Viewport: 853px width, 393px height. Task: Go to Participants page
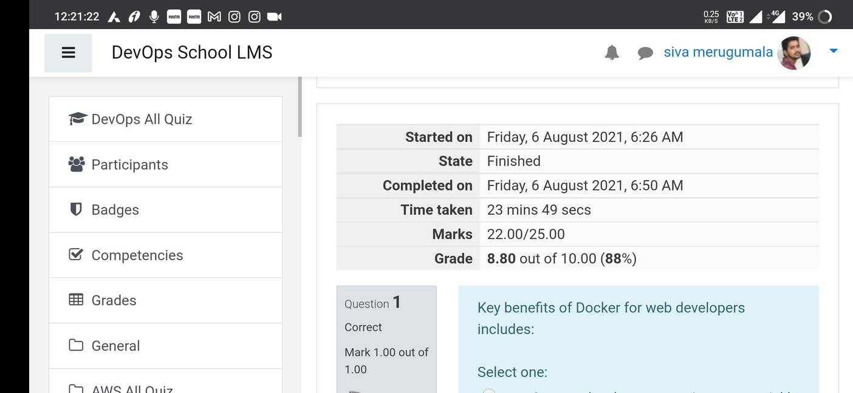pos(129,164)
